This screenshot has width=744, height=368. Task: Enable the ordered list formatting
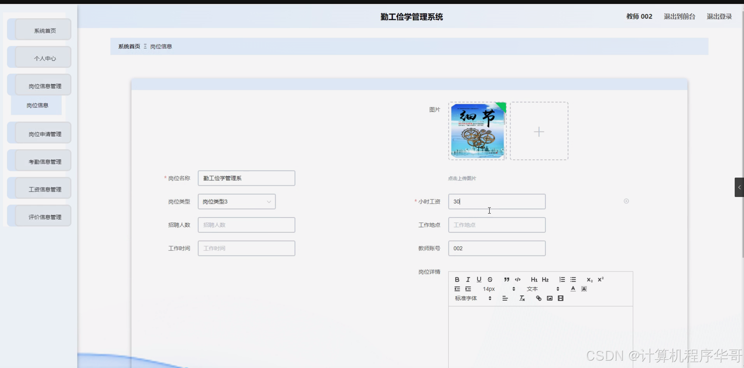point(562,280)
